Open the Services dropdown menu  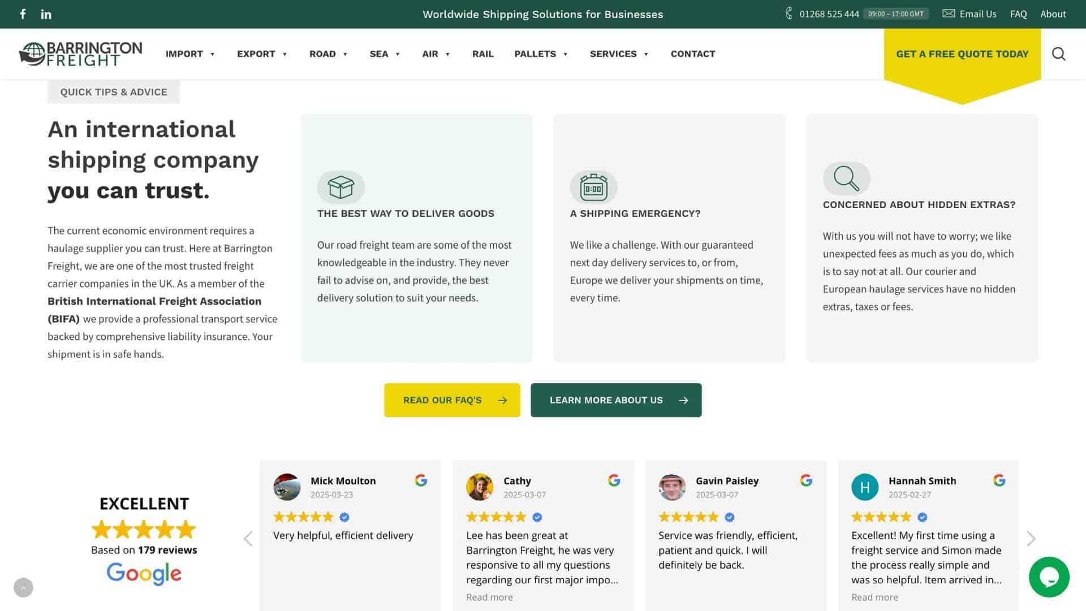point(619,54)
